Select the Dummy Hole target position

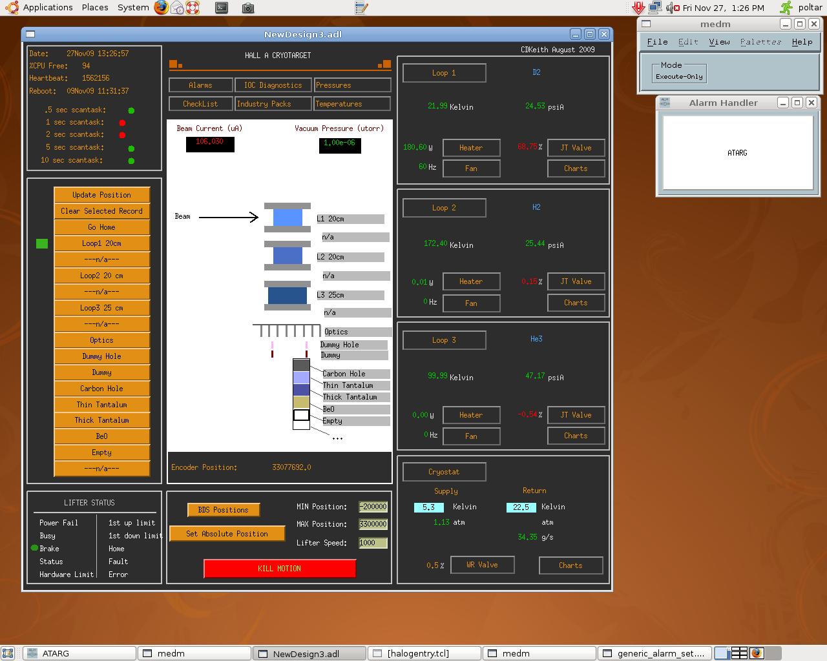pos(102,356)
